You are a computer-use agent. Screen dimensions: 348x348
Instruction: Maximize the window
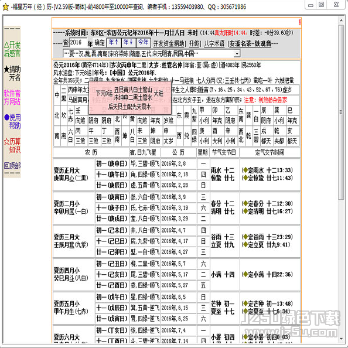322,5
